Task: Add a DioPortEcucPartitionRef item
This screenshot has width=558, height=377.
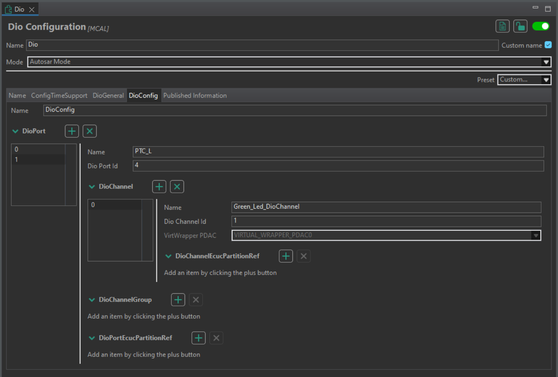Action: coord(198,338)
